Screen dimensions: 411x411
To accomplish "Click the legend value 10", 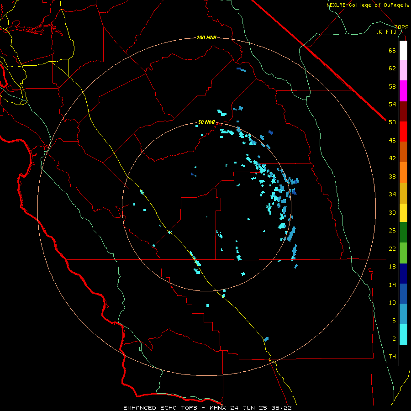I will tap(392, 302).
